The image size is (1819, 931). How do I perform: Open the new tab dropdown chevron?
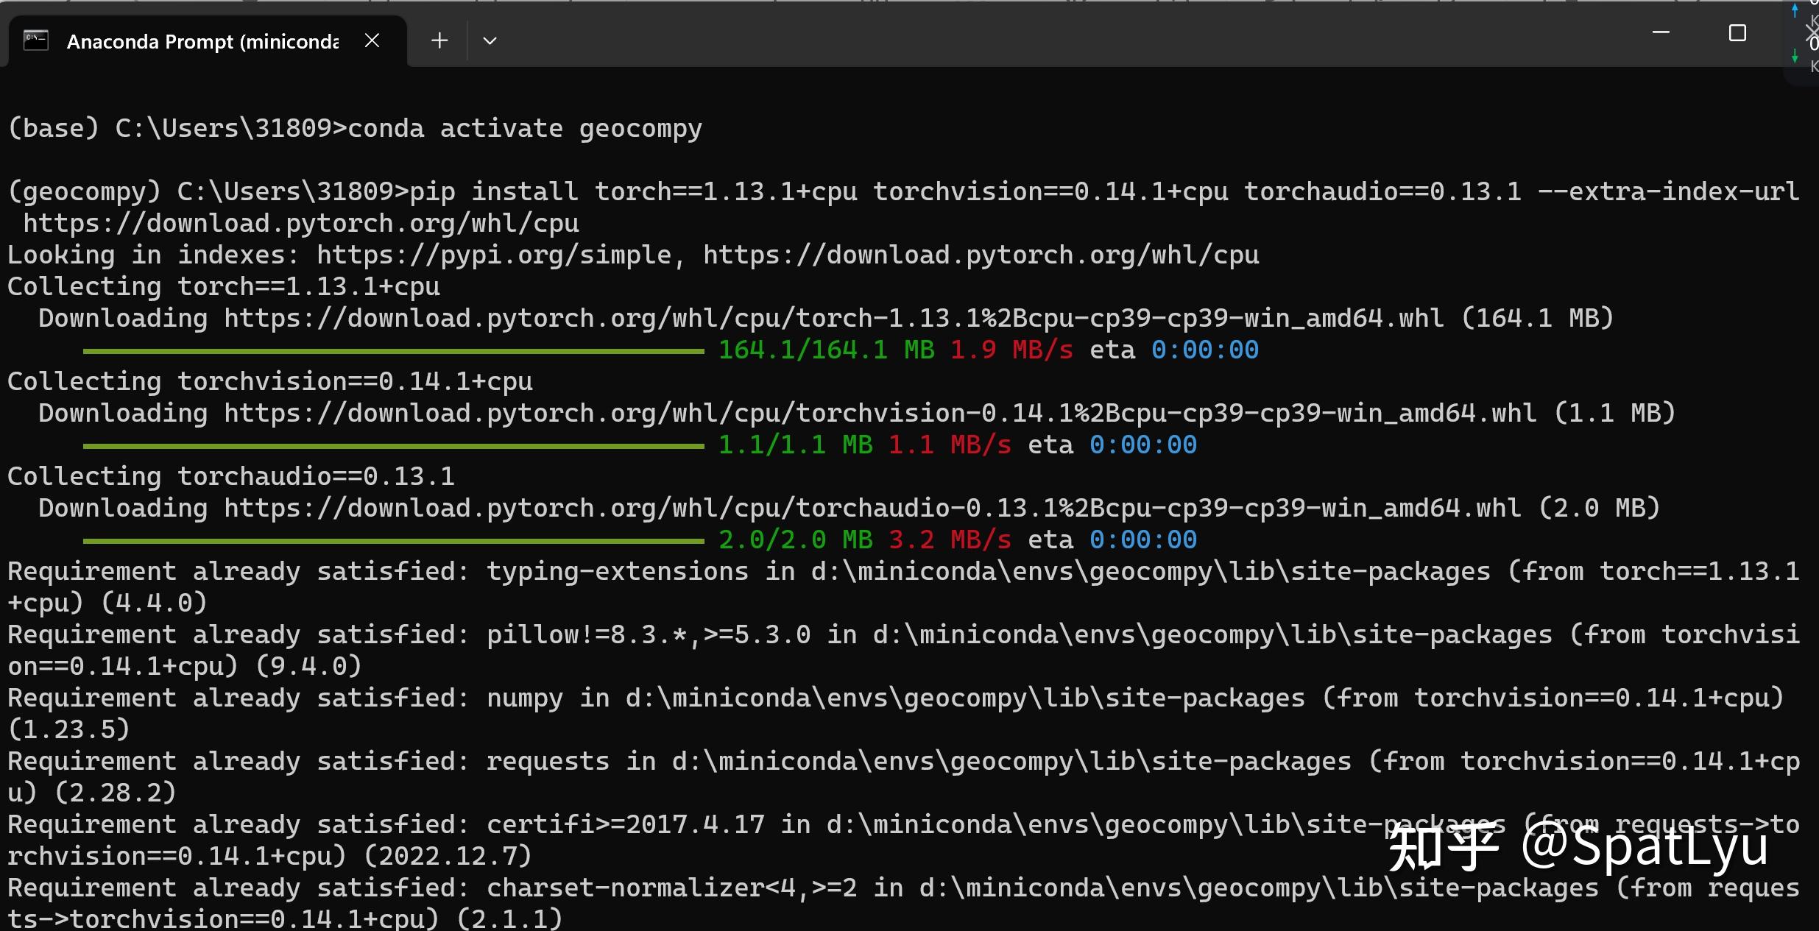pos(490,41)
